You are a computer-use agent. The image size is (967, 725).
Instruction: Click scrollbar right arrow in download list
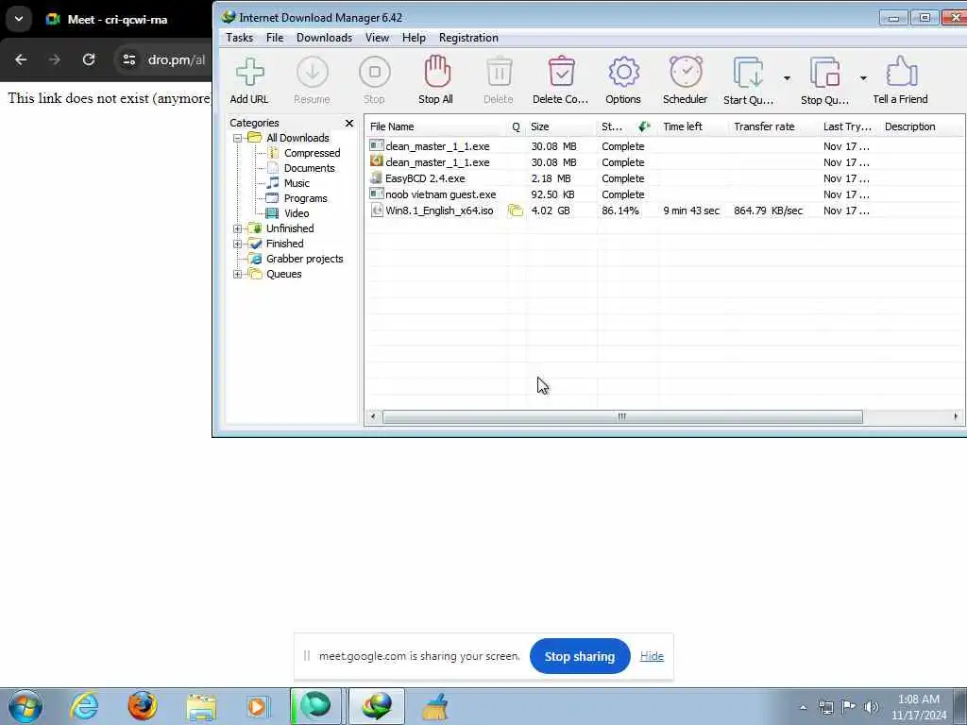pos(956,416)
